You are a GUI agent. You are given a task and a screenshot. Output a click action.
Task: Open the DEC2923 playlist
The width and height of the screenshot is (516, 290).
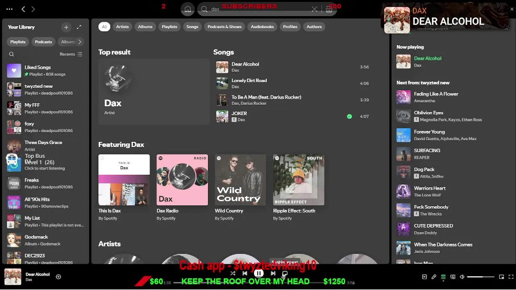pos(46,259)
